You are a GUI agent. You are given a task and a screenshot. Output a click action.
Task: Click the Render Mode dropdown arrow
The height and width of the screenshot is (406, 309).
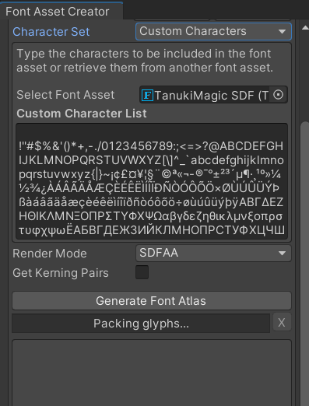[282, 253]
